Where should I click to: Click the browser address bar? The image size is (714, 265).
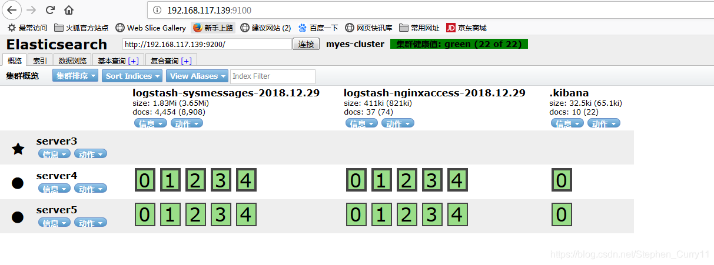pyautogui.click(x=430, y=10)
